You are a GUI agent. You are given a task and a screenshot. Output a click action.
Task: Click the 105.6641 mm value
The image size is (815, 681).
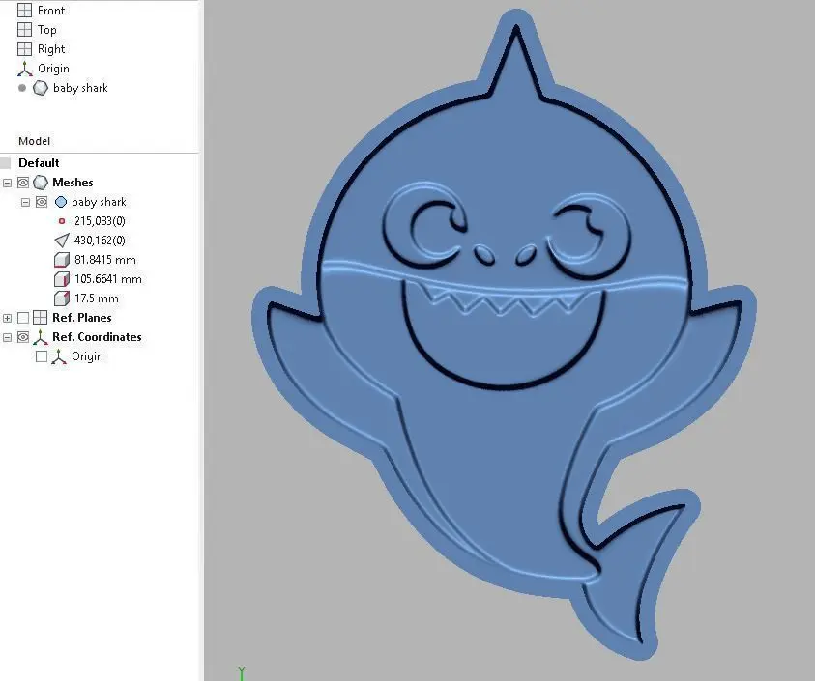pos(108,279)
